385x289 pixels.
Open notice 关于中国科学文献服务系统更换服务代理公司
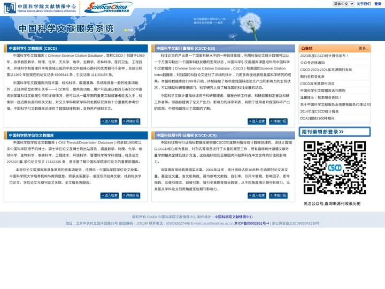[x=335, y=104]
